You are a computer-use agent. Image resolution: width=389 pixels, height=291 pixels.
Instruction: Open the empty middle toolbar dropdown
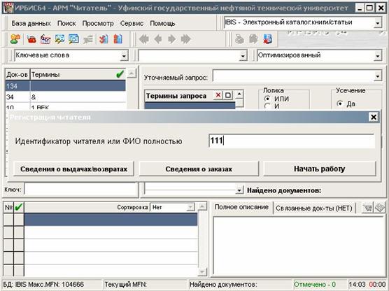243,56
